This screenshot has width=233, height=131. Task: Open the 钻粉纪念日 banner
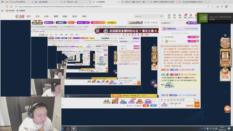click(180, 29)
